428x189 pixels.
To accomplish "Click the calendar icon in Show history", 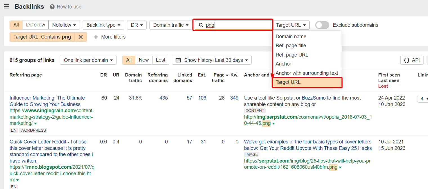I will tap(178, 60).
